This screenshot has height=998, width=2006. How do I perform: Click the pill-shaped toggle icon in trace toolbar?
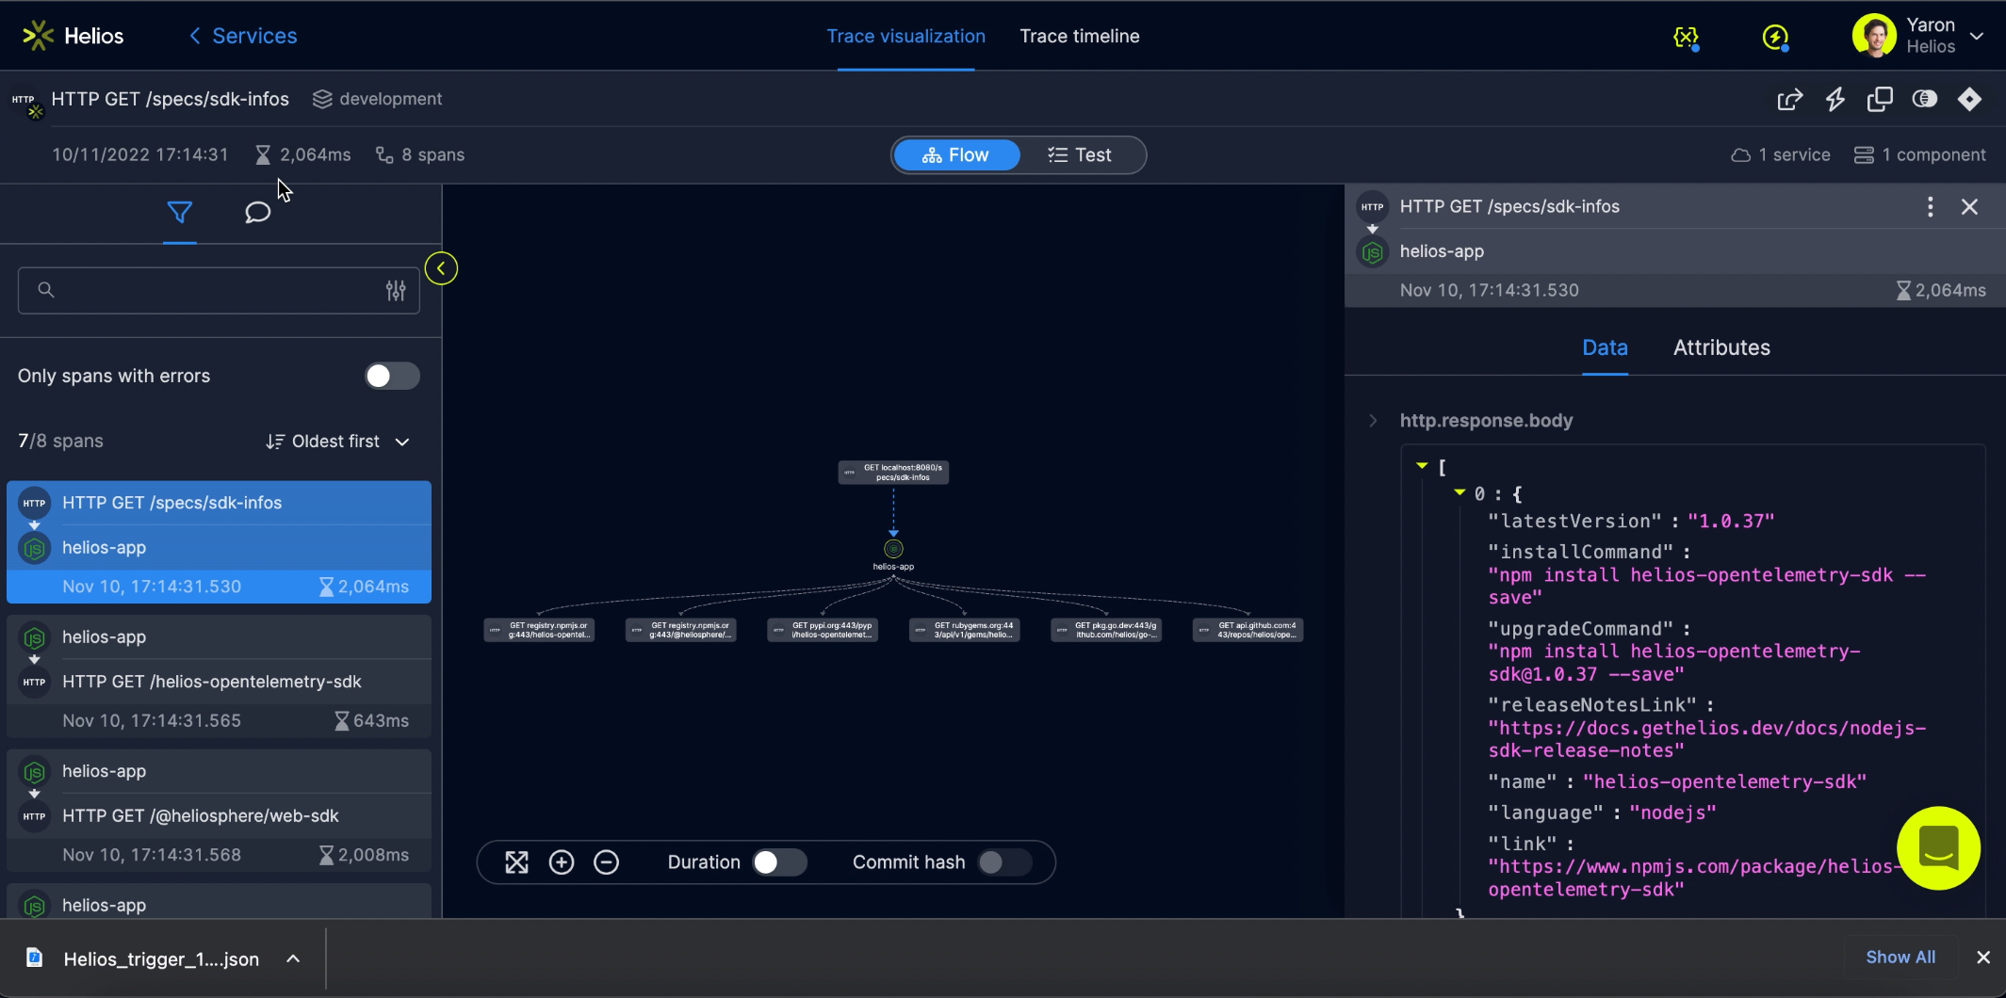(x=1924, y=99)
